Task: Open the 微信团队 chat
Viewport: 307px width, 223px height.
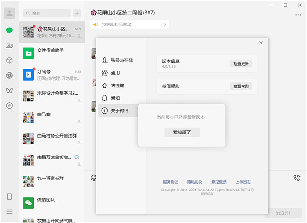Action: click(x=52, y=203)
